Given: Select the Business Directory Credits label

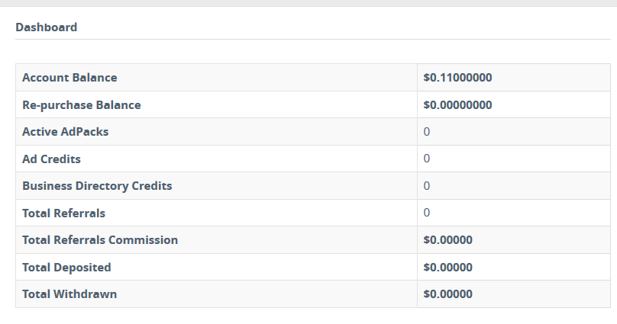Looking at the screenshot, I should (97, 186).
